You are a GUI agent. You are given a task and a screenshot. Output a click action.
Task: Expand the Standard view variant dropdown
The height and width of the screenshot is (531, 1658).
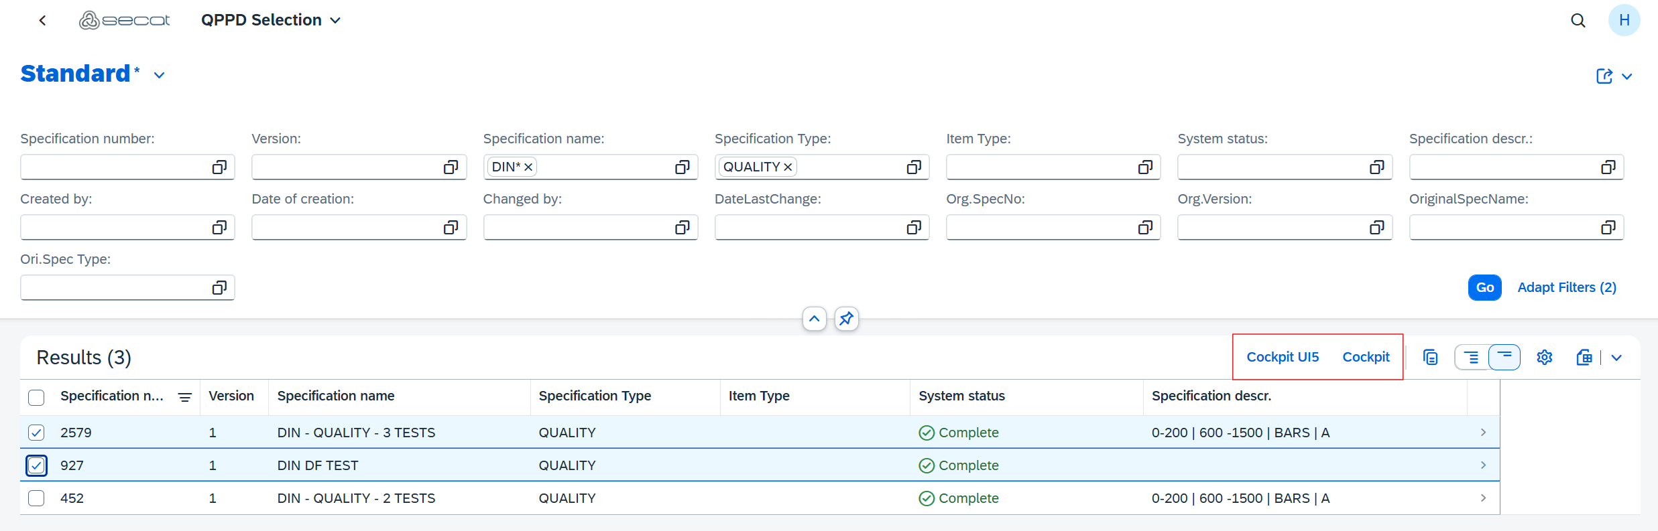pos(159,75)
